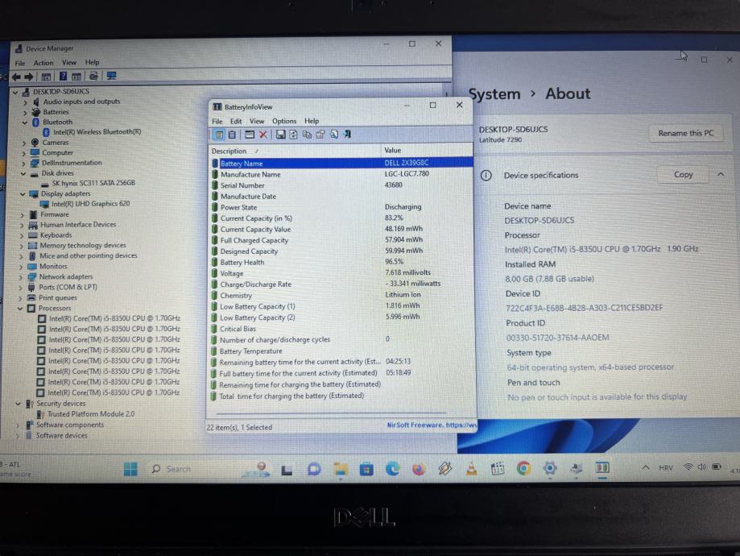The image size is (740, 556).
Task: Open the Options menu in BatteryInfoView
Action: coord(284,122)
